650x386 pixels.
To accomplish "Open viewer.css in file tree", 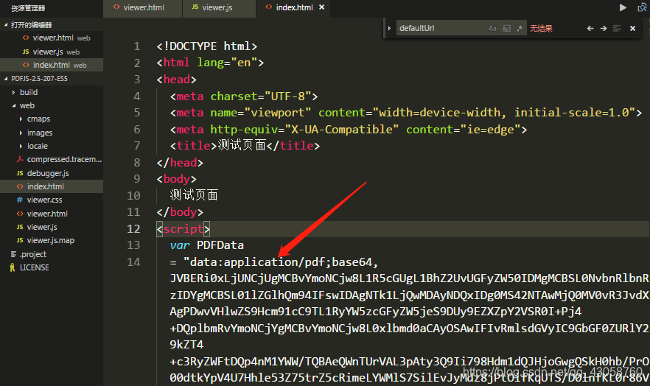I will pos(52,200).
